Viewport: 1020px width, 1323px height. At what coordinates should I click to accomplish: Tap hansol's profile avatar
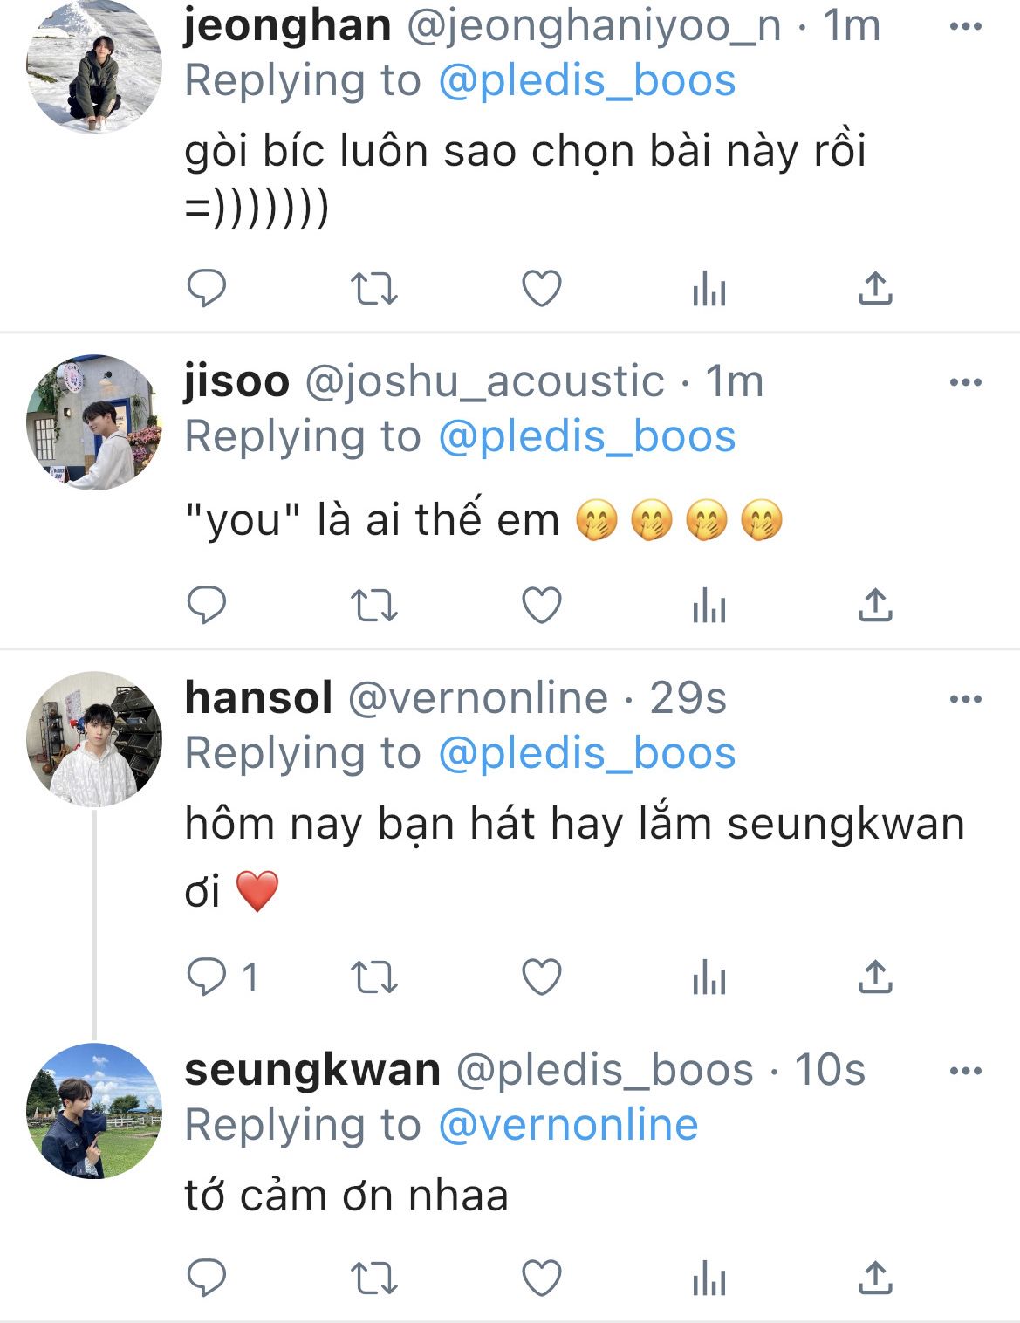(94, 739)
